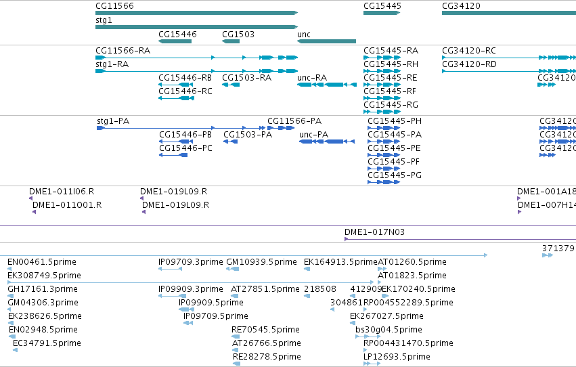This screenshot has height=367, width=576.
Task: Select the IP09709.5prime EST label
Action: click(216, 316)
